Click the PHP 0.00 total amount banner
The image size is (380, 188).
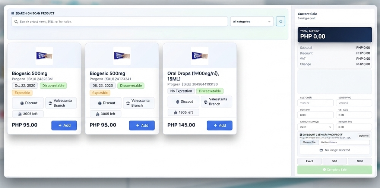[x=335, y=35]
